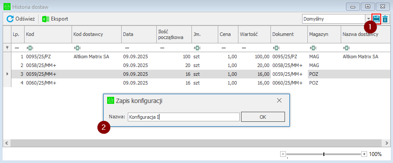Click the filter row pin icon
Image resolution: width=393 pixels, height=163 pixels.
[7, 47]
